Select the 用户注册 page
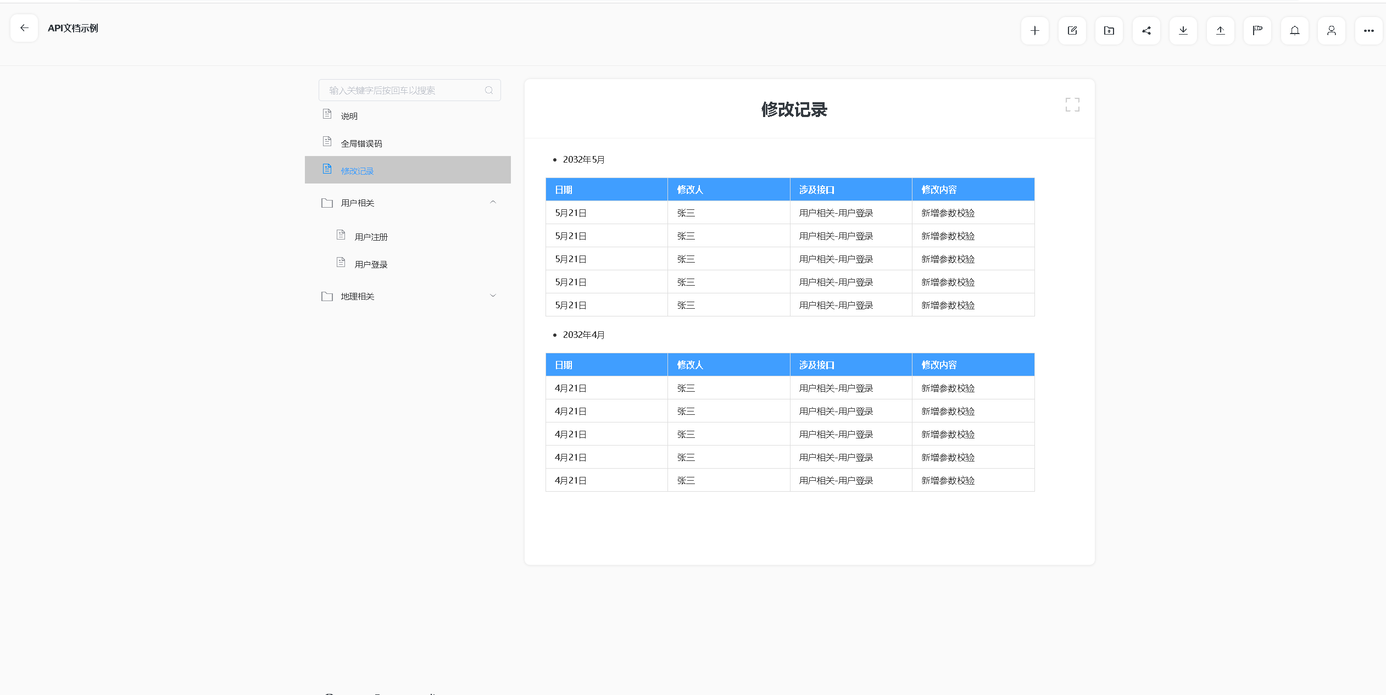 point(371,237)
